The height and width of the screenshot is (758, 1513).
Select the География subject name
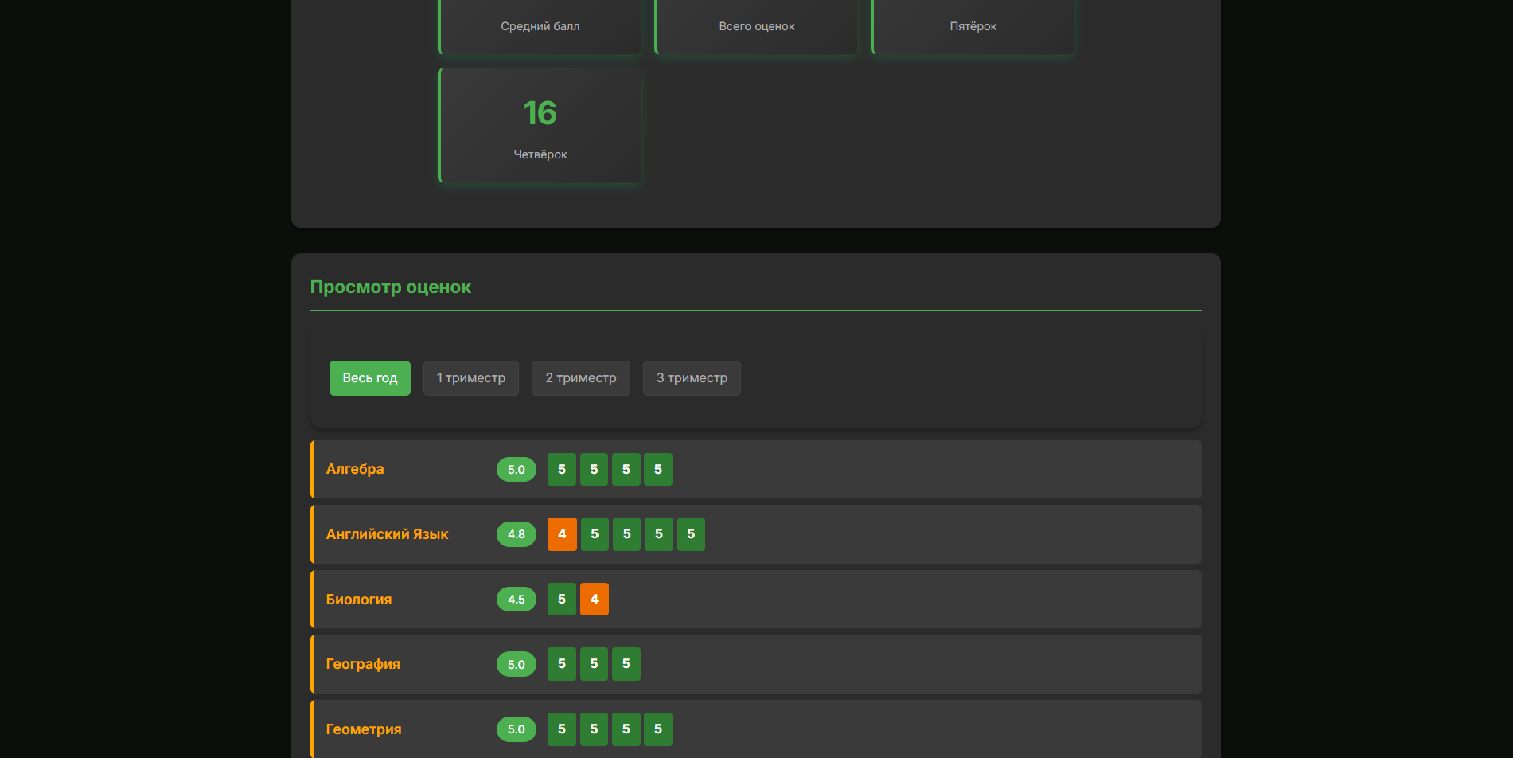pyautogui.click(x=363, y=664)
